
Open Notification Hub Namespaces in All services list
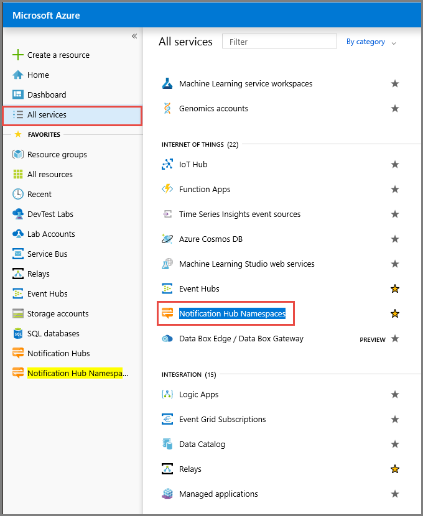(x=232, y=313)
